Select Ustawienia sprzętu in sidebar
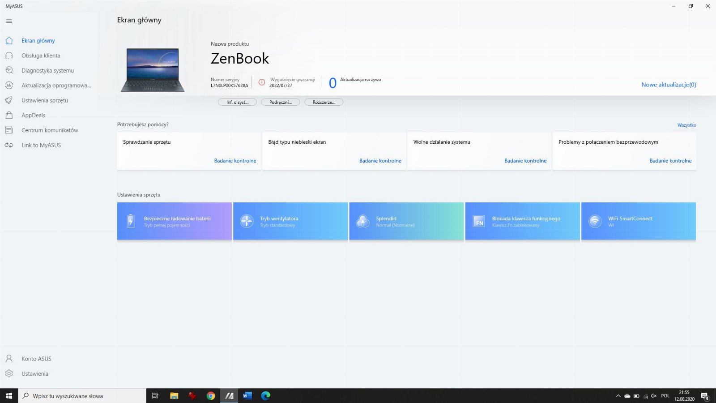Viewport: 716px width, 403px height. tap(45, 100)
